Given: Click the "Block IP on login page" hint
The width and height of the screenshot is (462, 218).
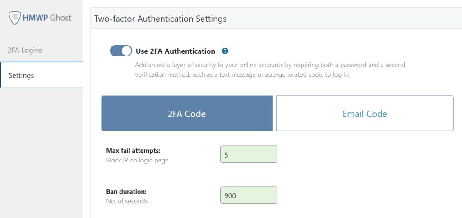Looking at the screenshot, I should [137, 160].
